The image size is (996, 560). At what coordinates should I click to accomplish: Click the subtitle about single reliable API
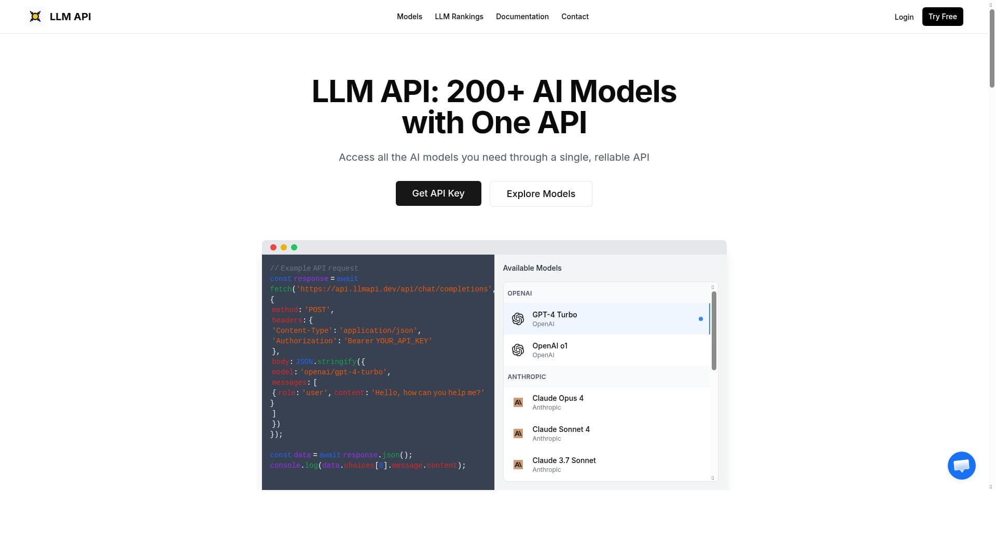pos(494,157)
